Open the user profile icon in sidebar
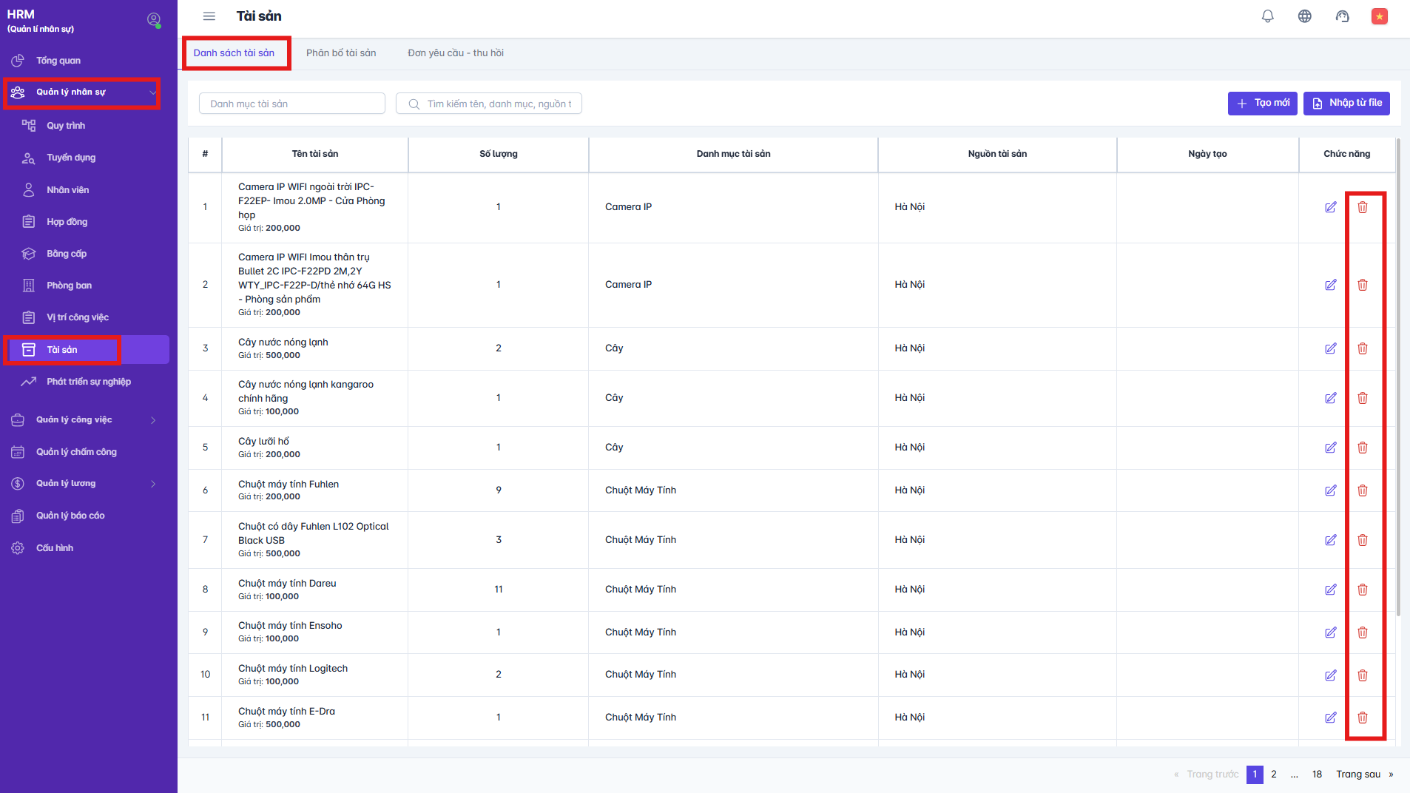This screenshot has height=793, width=1410. [154, 20]
